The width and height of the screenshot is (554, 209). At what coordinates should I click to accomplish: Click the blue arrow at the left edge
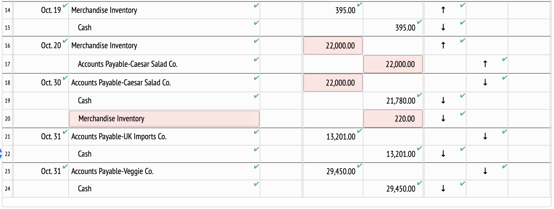click(1, 153)
